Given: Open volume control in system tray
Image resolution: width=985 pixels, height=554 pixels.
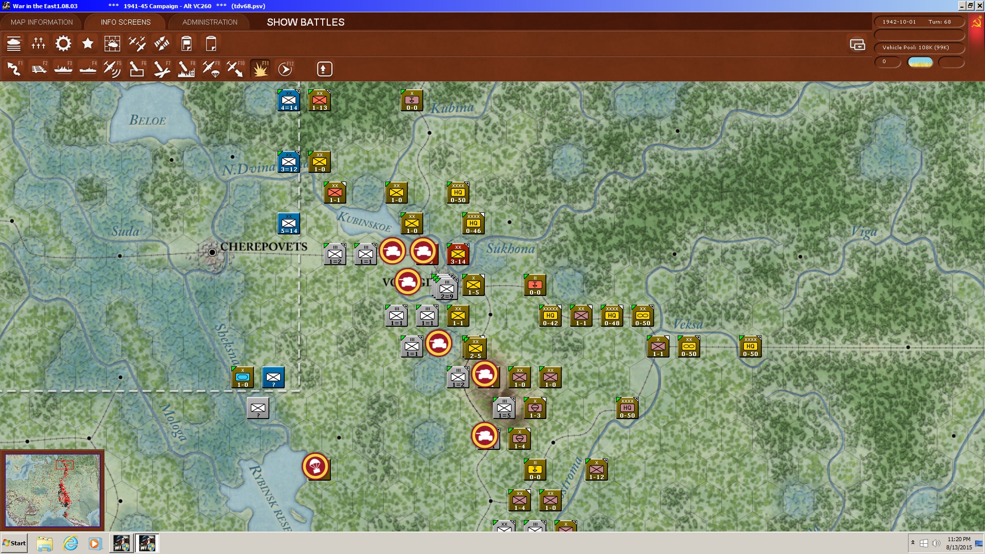Looking at the screenshot, I should coord(936,543).
